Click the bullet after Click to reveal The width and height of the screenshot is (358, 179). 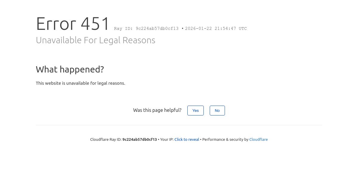click(x=200, y=139)
